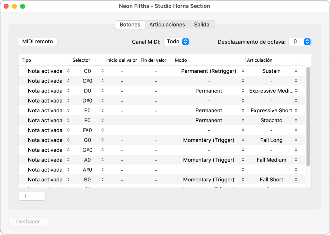Select the Botones tab
Image resolution: width=330 pixels, height=235 pixels.
(130, 25)
